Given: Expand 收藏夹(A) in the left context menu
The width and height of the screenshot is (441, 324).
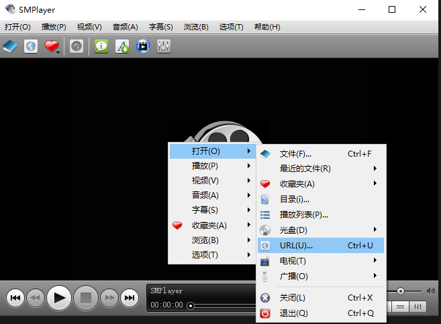Looking at the screenshot, I should pos(213,225).
